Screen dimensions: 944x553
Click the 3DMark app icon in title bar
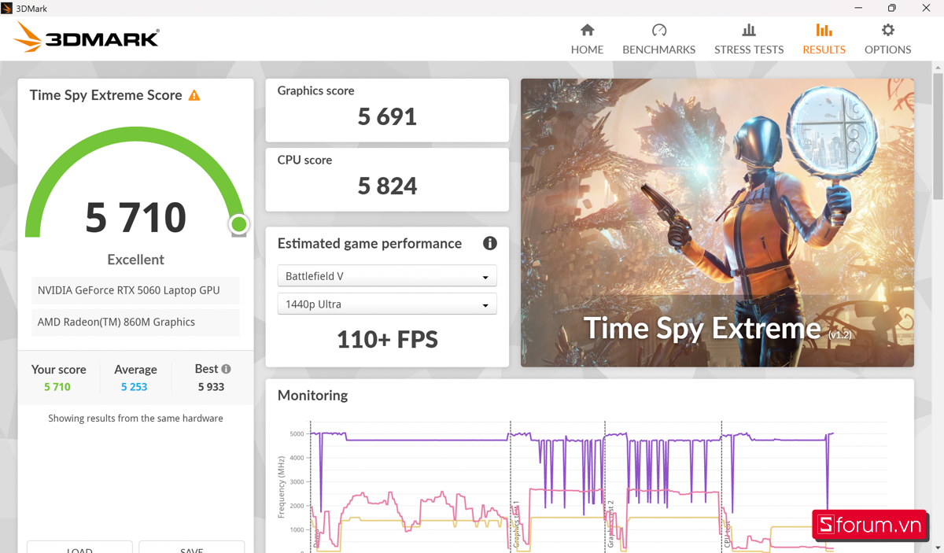coord(7,8)
